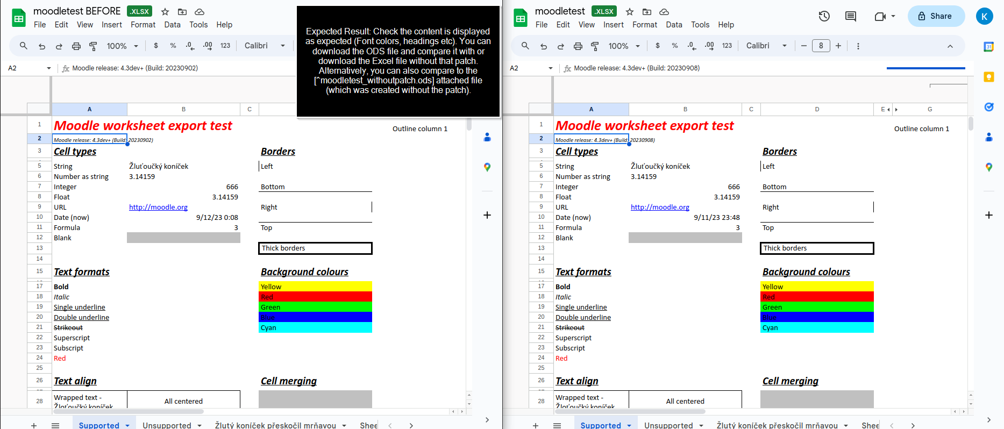Viewport: 1004px width, 429px height.
Task: Open all sheets list in right window
Action: [557, 425]
